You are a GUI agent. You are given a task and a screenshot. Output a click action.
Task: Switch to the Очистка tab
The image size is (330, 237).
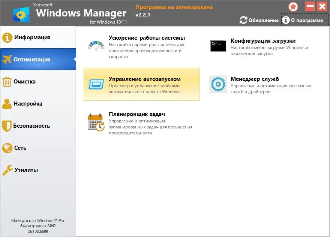point(38,82)
